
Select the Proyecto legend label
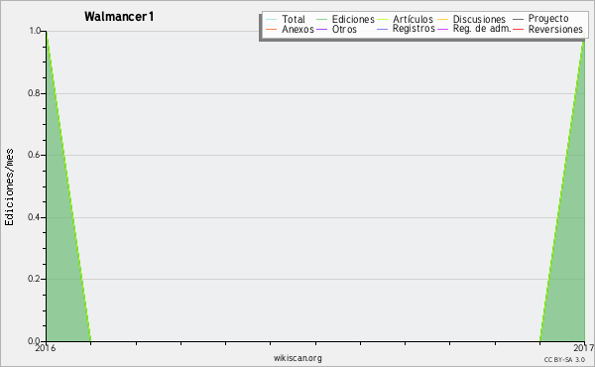click(548, 19)
